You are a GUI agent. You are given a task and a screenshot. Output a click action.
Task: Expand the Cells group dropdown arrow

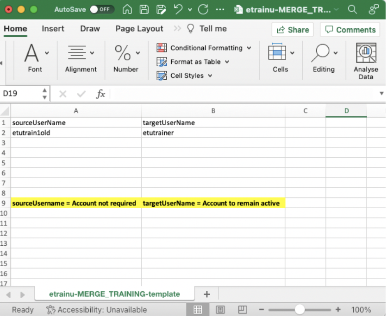[x=293, y=53]
